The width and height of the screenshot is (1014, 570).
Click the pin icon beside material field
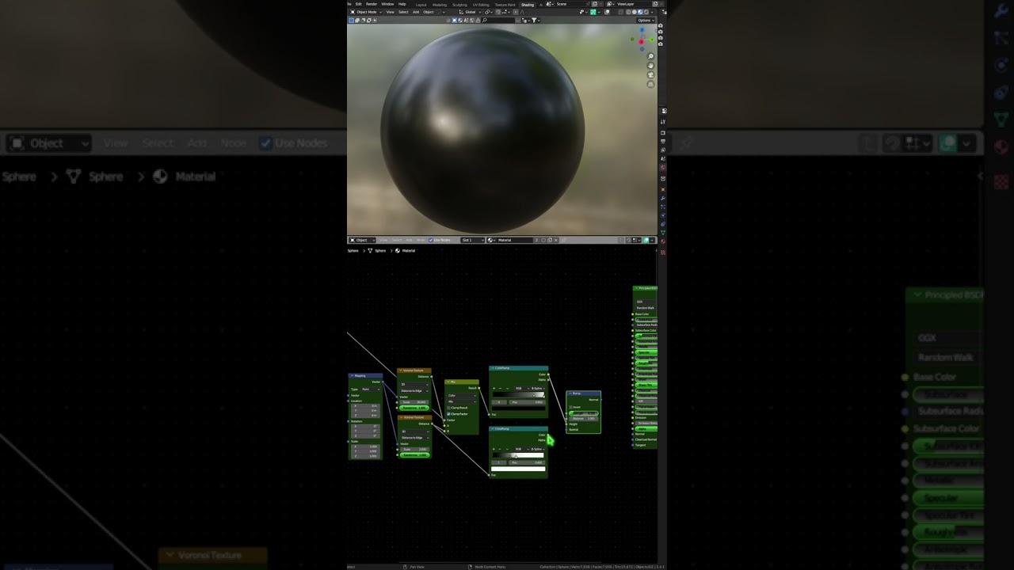coord(563,240)
